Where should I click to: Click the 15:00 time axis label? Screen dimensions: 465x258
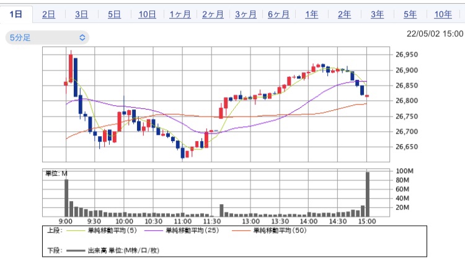[367, 221]
